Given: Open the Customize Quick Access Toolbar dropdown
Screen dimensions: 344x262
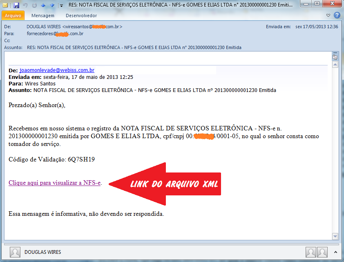Looking at the screenshot, I should (x=61, y=6).
